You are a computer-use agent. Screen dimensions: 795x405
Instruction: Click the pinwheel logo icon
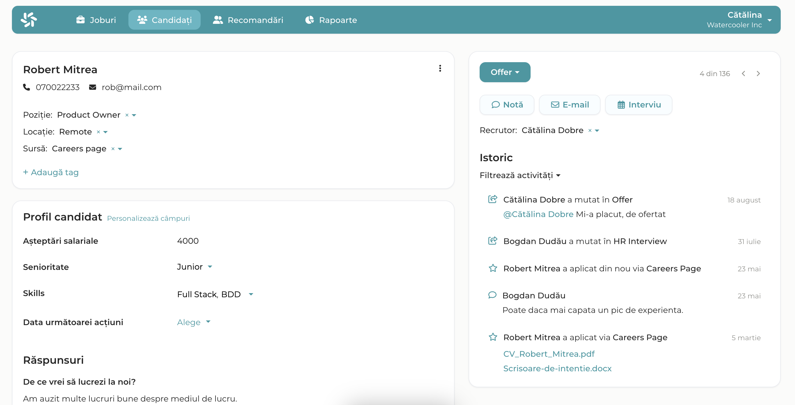pyautogui.click(x=29, y=20)
